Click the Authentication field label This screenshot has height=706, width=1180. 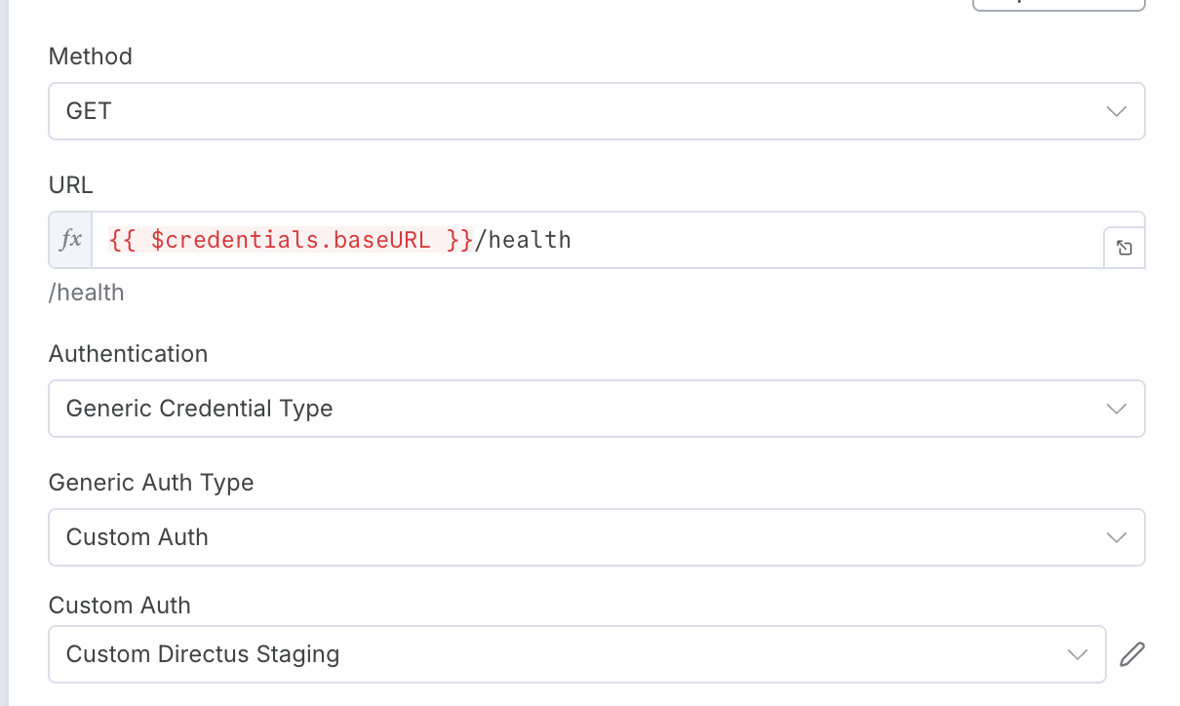tap(128, 354)
